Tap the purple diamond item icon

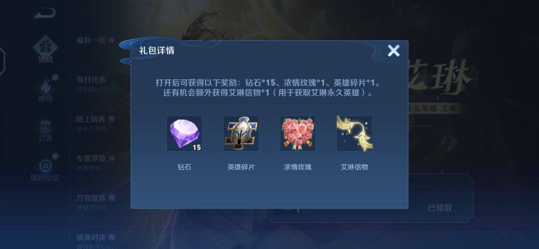pos(184,133)
